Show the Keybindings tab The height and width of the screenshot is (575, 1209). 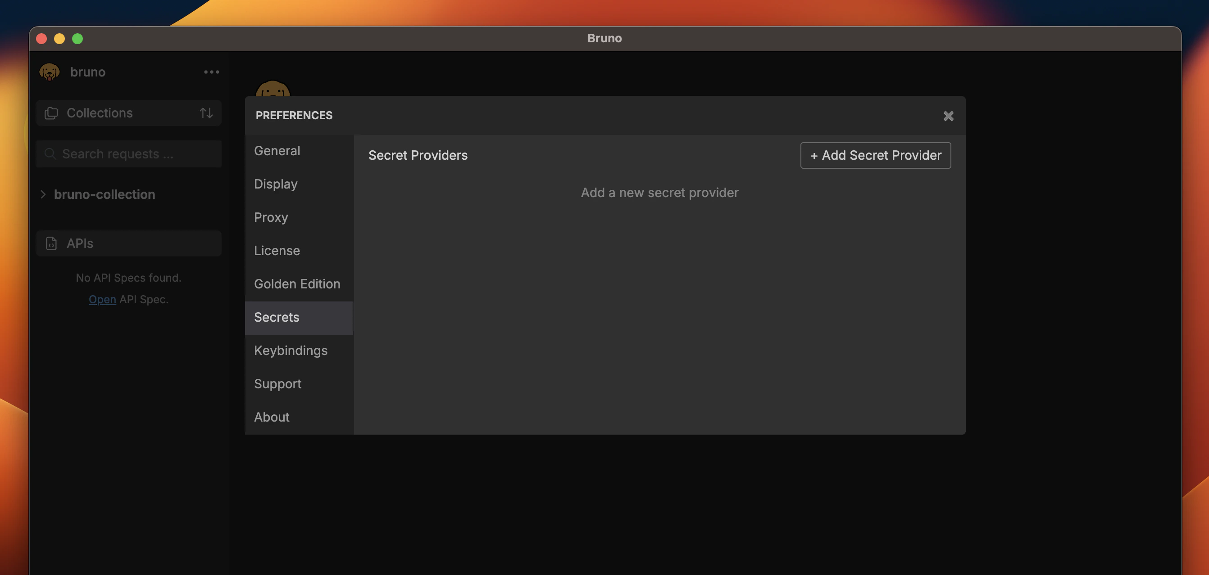click(291, 350)
